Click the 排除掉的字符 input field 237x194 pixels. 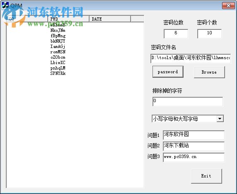188,101
